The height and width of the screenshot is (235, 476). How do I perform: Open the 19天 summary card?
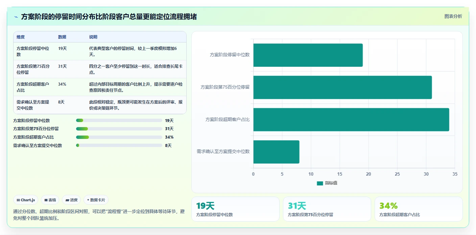tap(235, 209)
